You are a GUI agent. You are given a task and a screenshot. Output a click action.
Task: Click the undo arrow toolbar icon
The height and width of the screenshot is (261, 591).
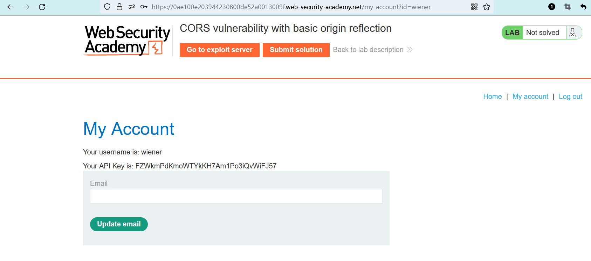(583, 7)
